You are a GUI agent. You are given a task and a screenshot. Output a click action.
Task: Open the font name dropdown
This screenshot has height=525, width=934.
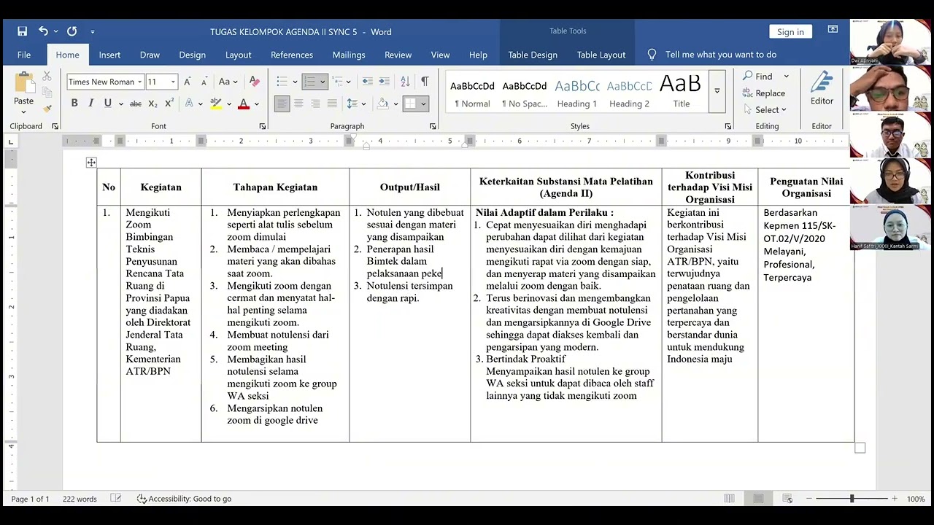(139, 82)
